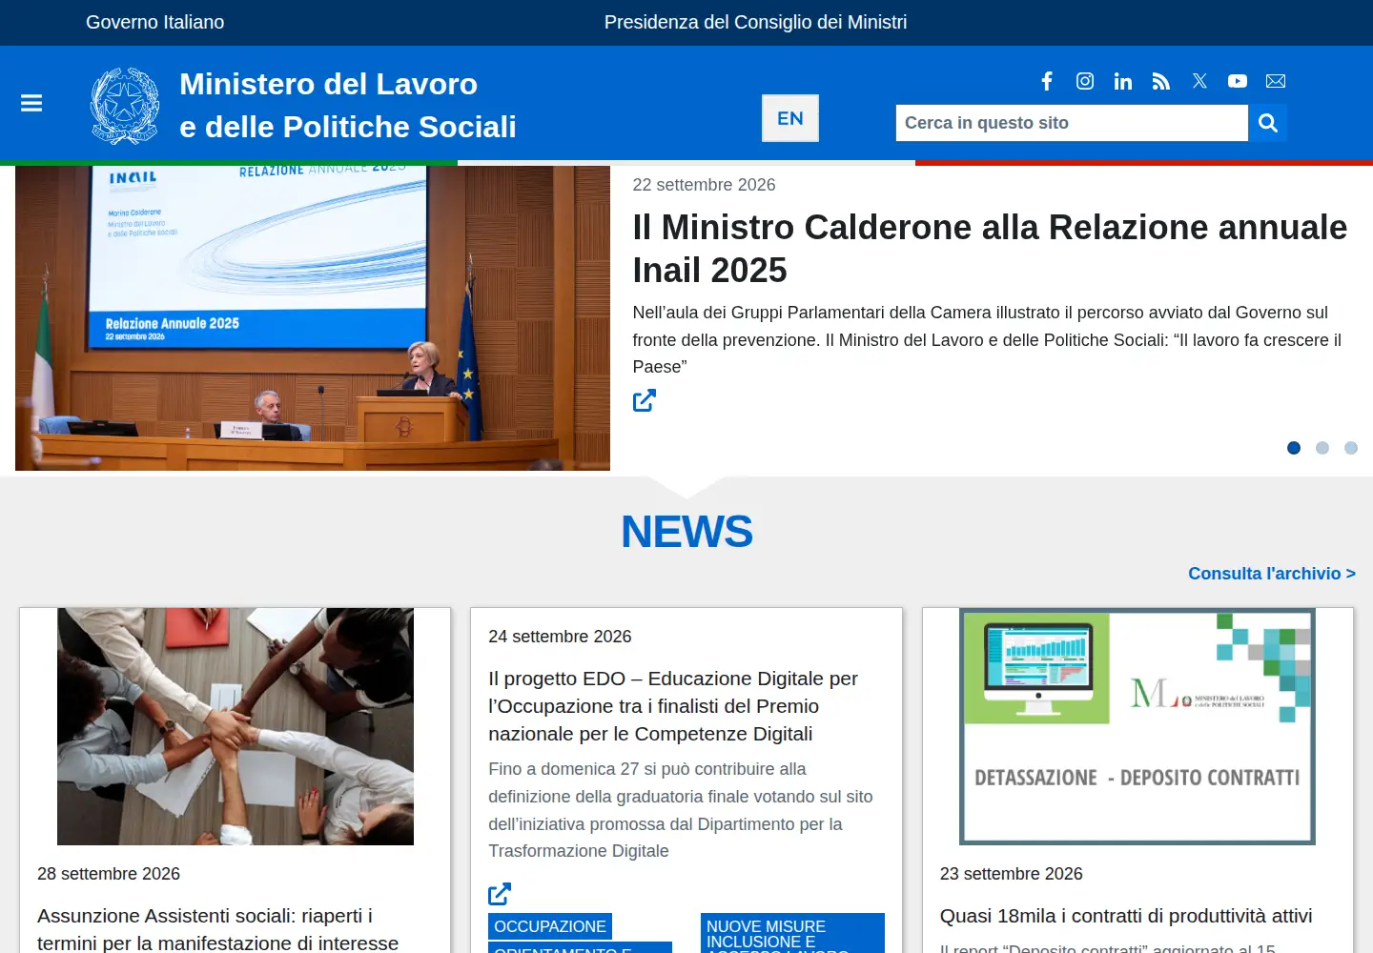
Task: Click the Ministero del Lavoro site title
Action: pos(348,105)
